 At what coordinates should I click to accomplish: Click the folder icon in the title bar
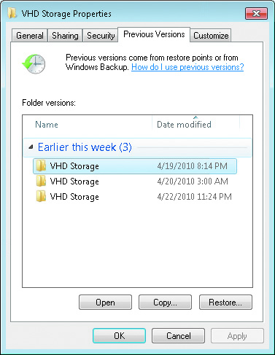click(x=12, y=14)
